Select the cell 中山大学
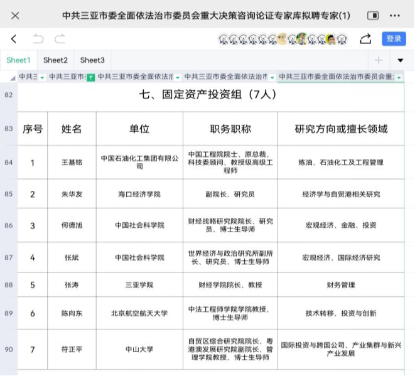Viewport: 415px width, 376px height. 139,349
